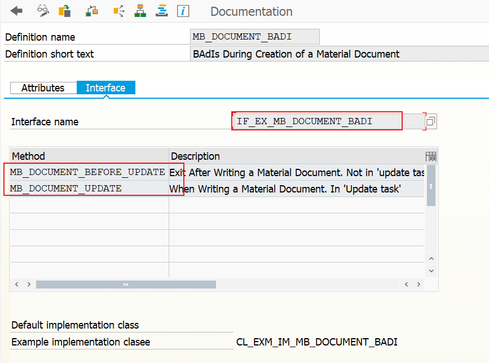Click the information 'i' icon
The image size is (489, 363).
[183, 11]
